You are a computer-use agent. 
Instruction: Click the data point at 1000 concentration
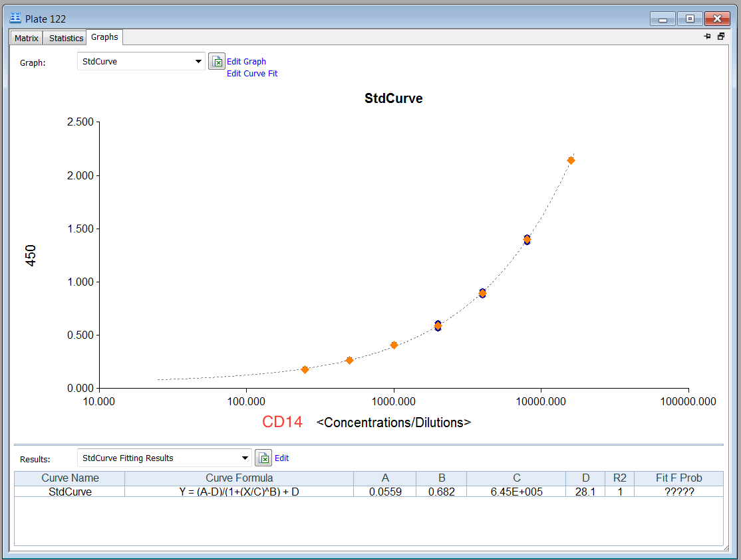click(394, 345)
